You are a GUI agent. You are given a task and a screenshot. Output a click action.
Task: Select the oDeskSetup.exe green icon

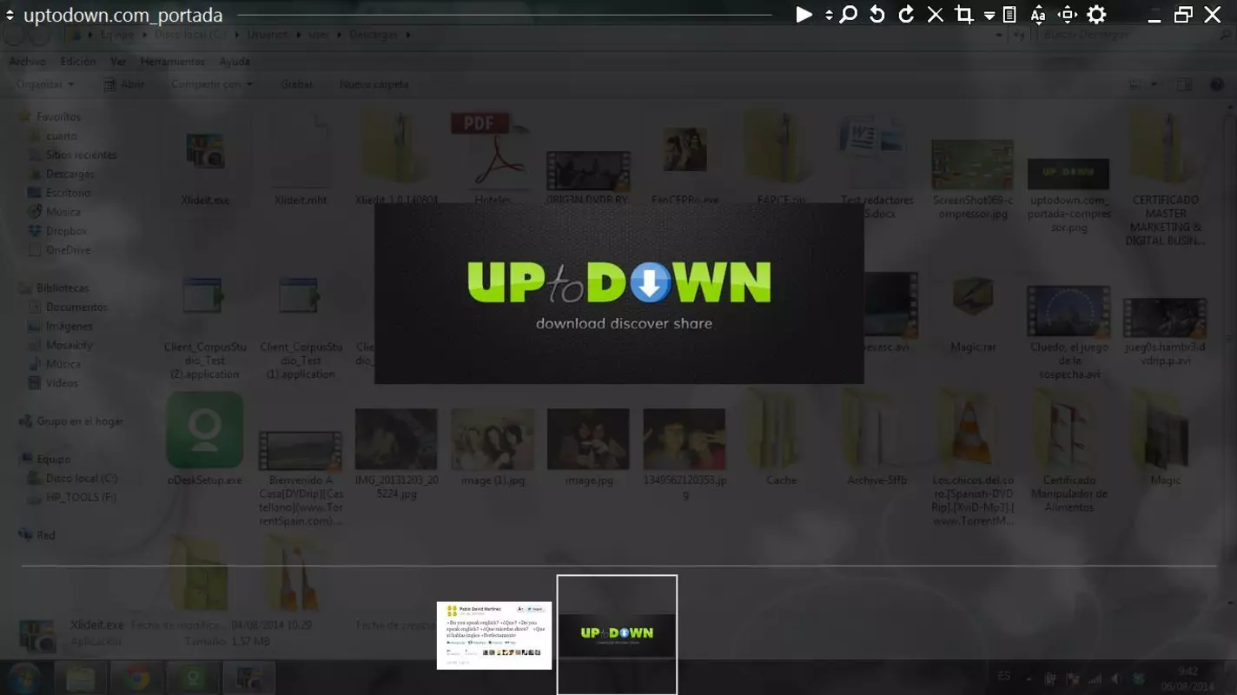coord(205,429)
